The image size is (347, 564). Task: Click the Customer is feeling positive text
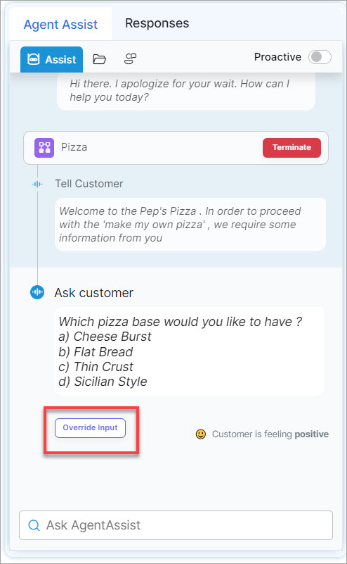pos(270,434)
